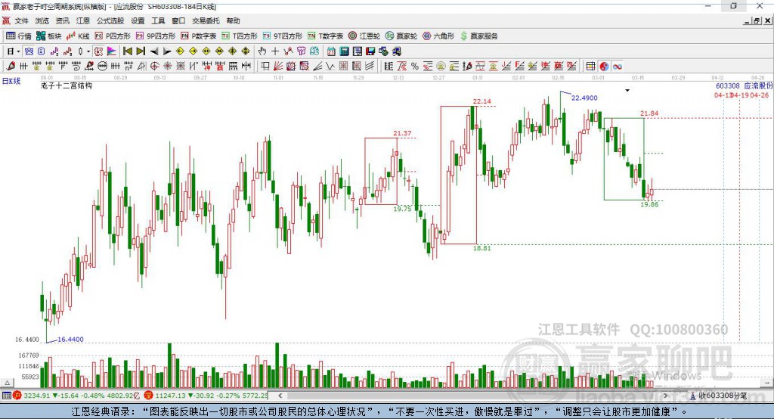Click the K线 toolbar button
774x419 pixels.
[x=78, y=36]
